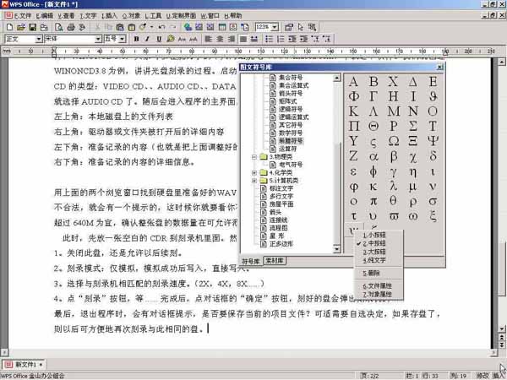Toggle Underline formatting
Viewport: 507px width, 380px height.
tap(159, 39)
